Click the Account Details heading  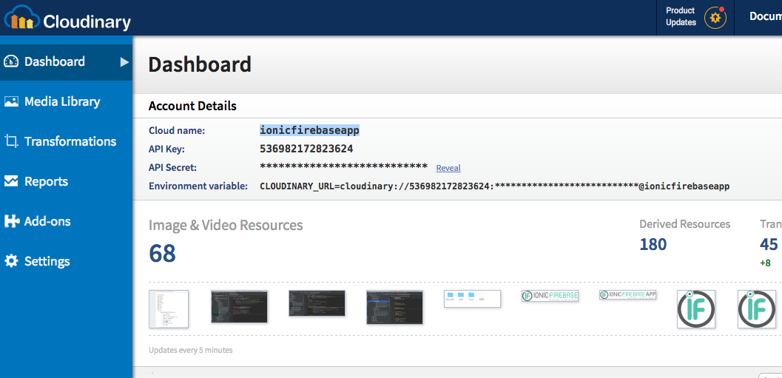point(192,107)
